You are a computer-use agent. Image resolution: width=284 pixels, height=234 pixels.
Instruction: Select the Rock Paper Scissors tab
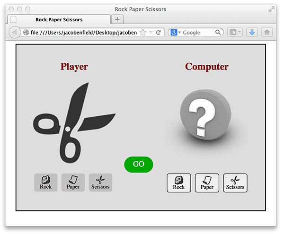[59, 19]
